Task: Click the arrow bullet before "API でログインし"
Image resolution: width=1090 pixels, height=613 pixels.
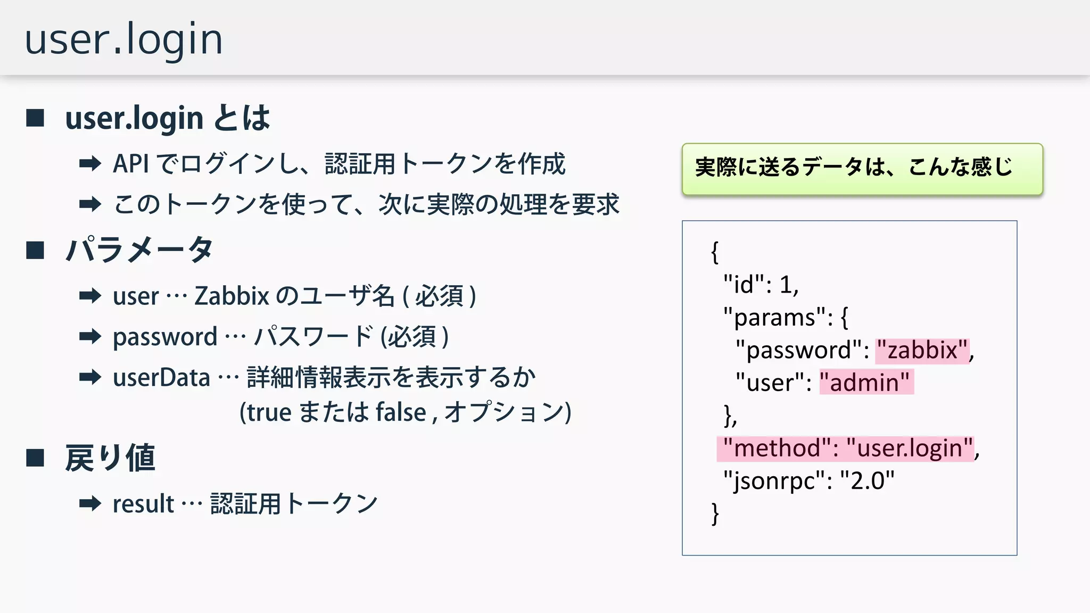Action: (90, 163)
